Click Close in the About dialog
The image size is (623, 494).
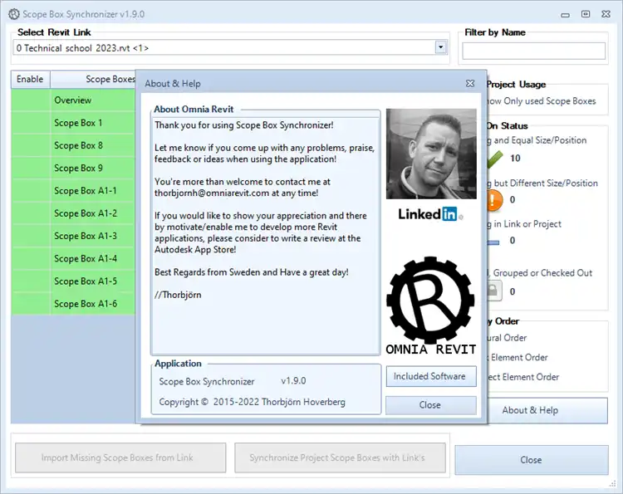431,405
